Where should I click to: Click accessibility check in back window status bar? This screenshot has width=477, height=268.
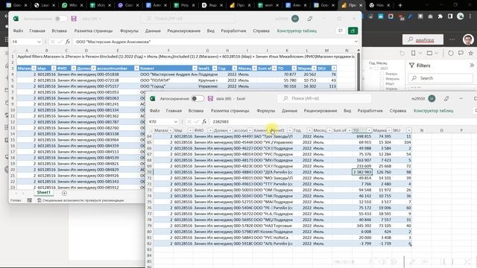(80, 200)
